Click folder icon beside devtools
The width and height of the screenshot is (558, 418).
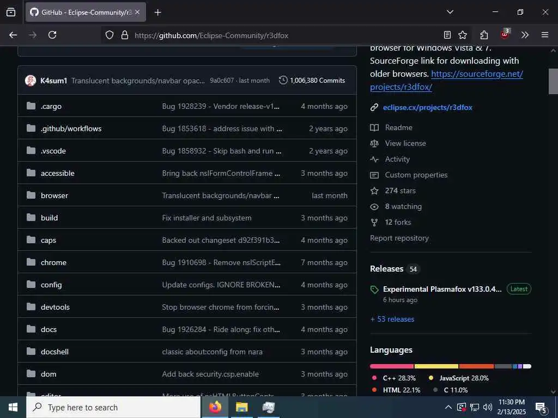click(31, 307)
